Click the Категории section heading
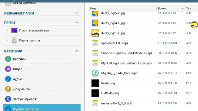The image size is (198, 111). point(13,51)
